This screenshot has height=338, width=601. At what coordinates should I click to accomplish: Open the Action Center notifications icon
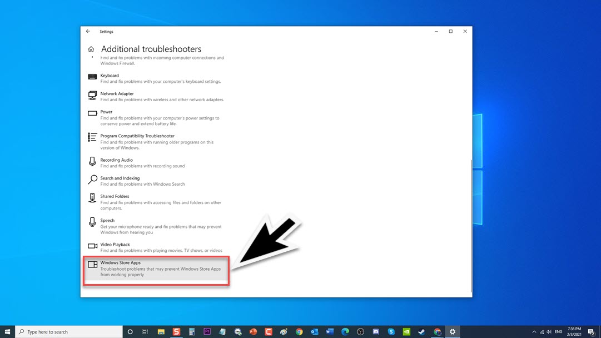pos(592,332)
